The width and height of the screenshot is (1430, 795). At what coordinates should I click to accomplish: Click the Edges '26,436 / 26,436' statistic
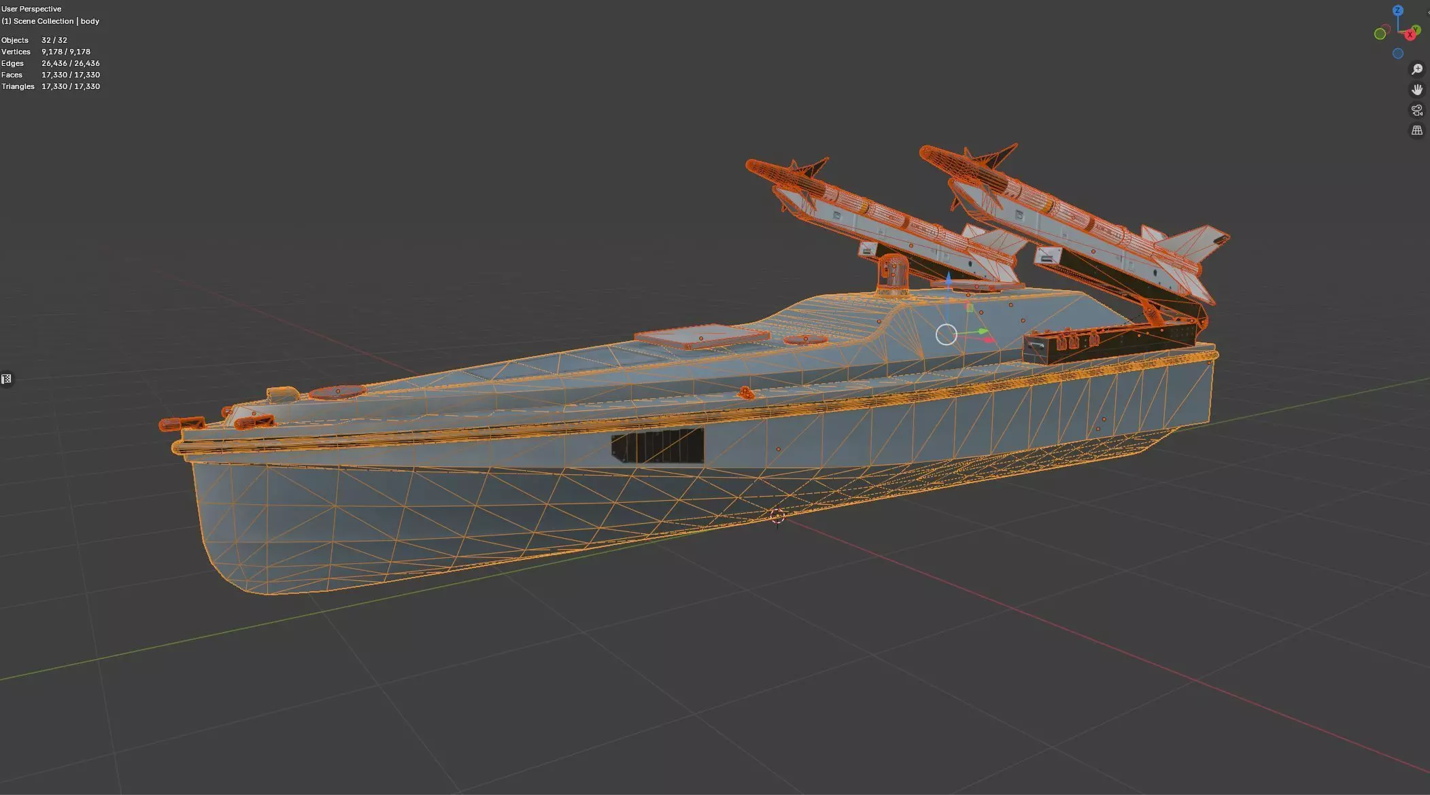(71, 63)
